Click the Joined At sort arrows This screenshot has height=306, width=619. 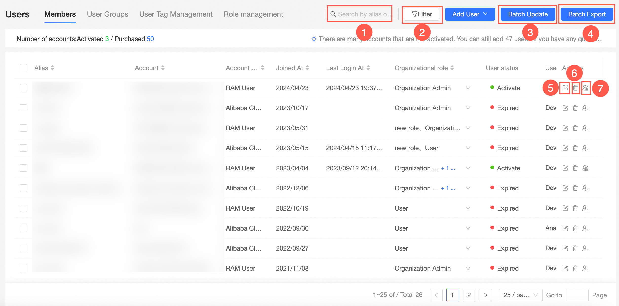[307, 68]
